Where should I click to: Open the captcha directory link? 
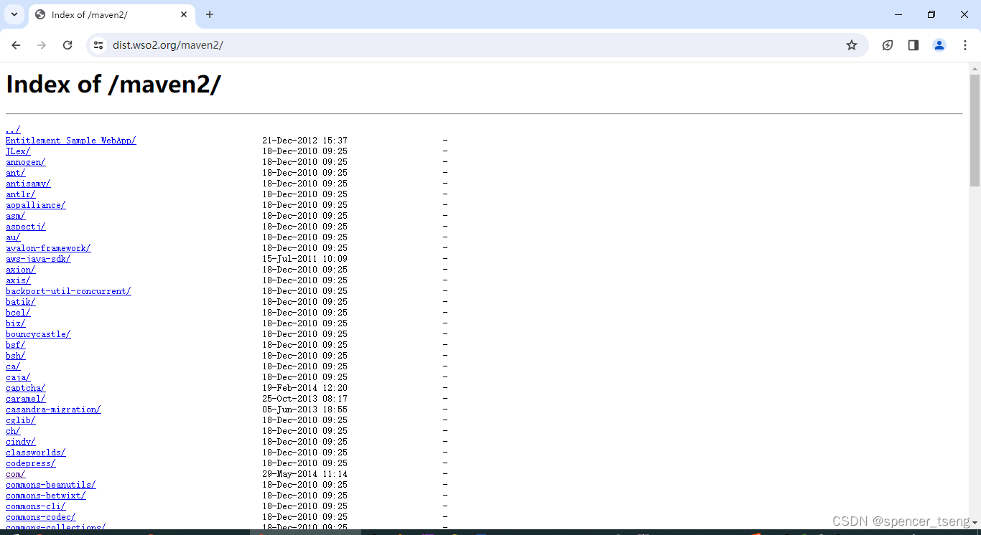click(25, 387)
